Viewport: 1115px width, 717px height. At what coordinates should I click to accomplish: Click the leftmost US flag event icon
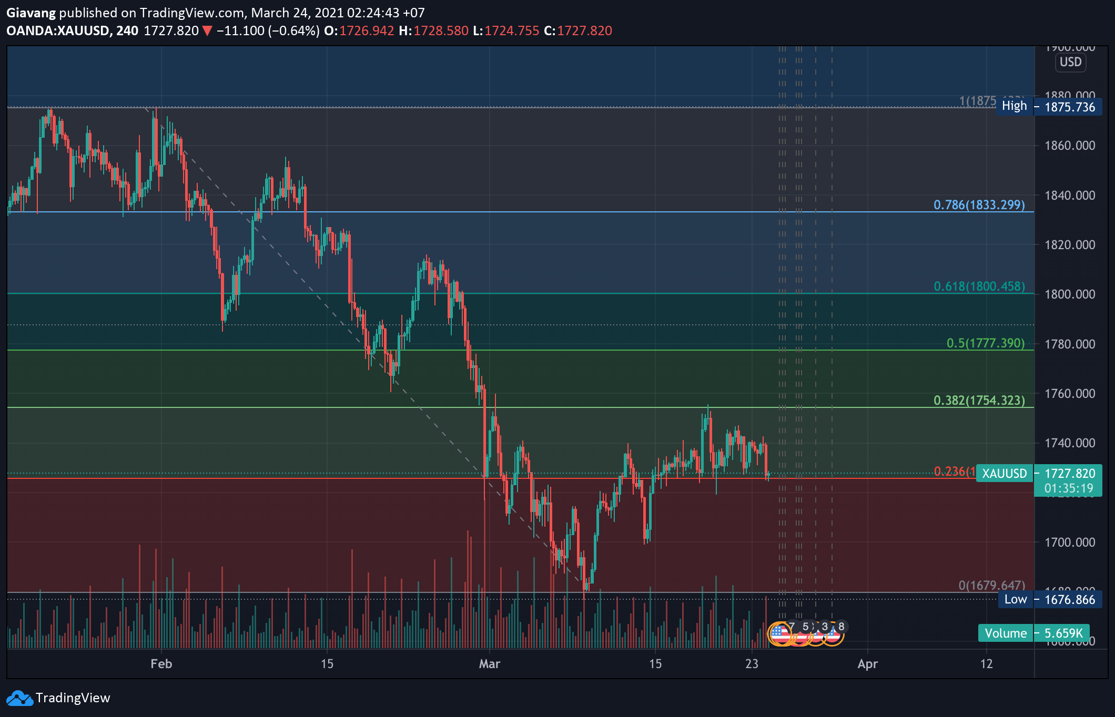click(780, 633)
